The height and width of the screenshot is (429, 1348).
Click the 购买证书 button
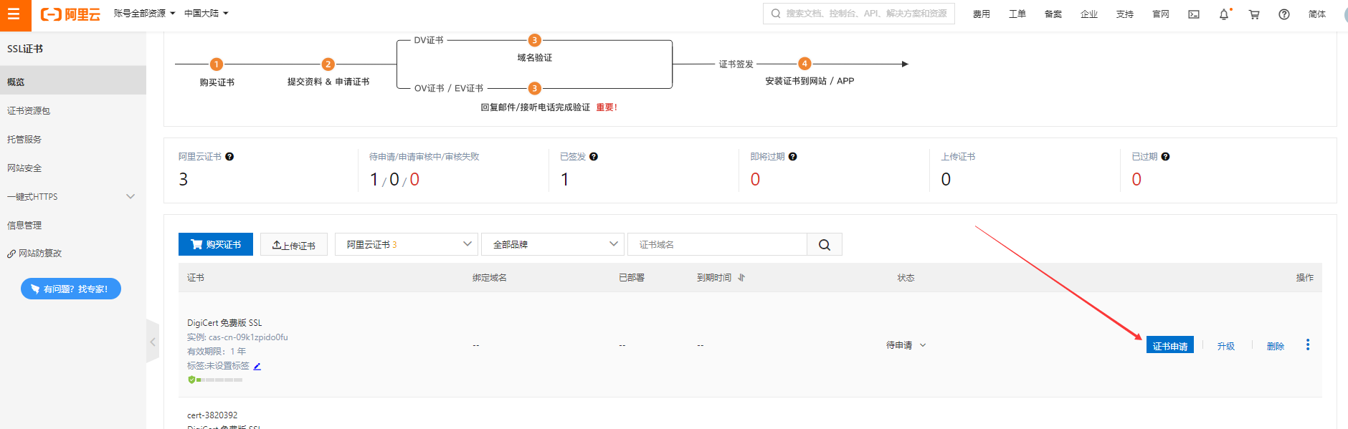(x=216, y=244)
